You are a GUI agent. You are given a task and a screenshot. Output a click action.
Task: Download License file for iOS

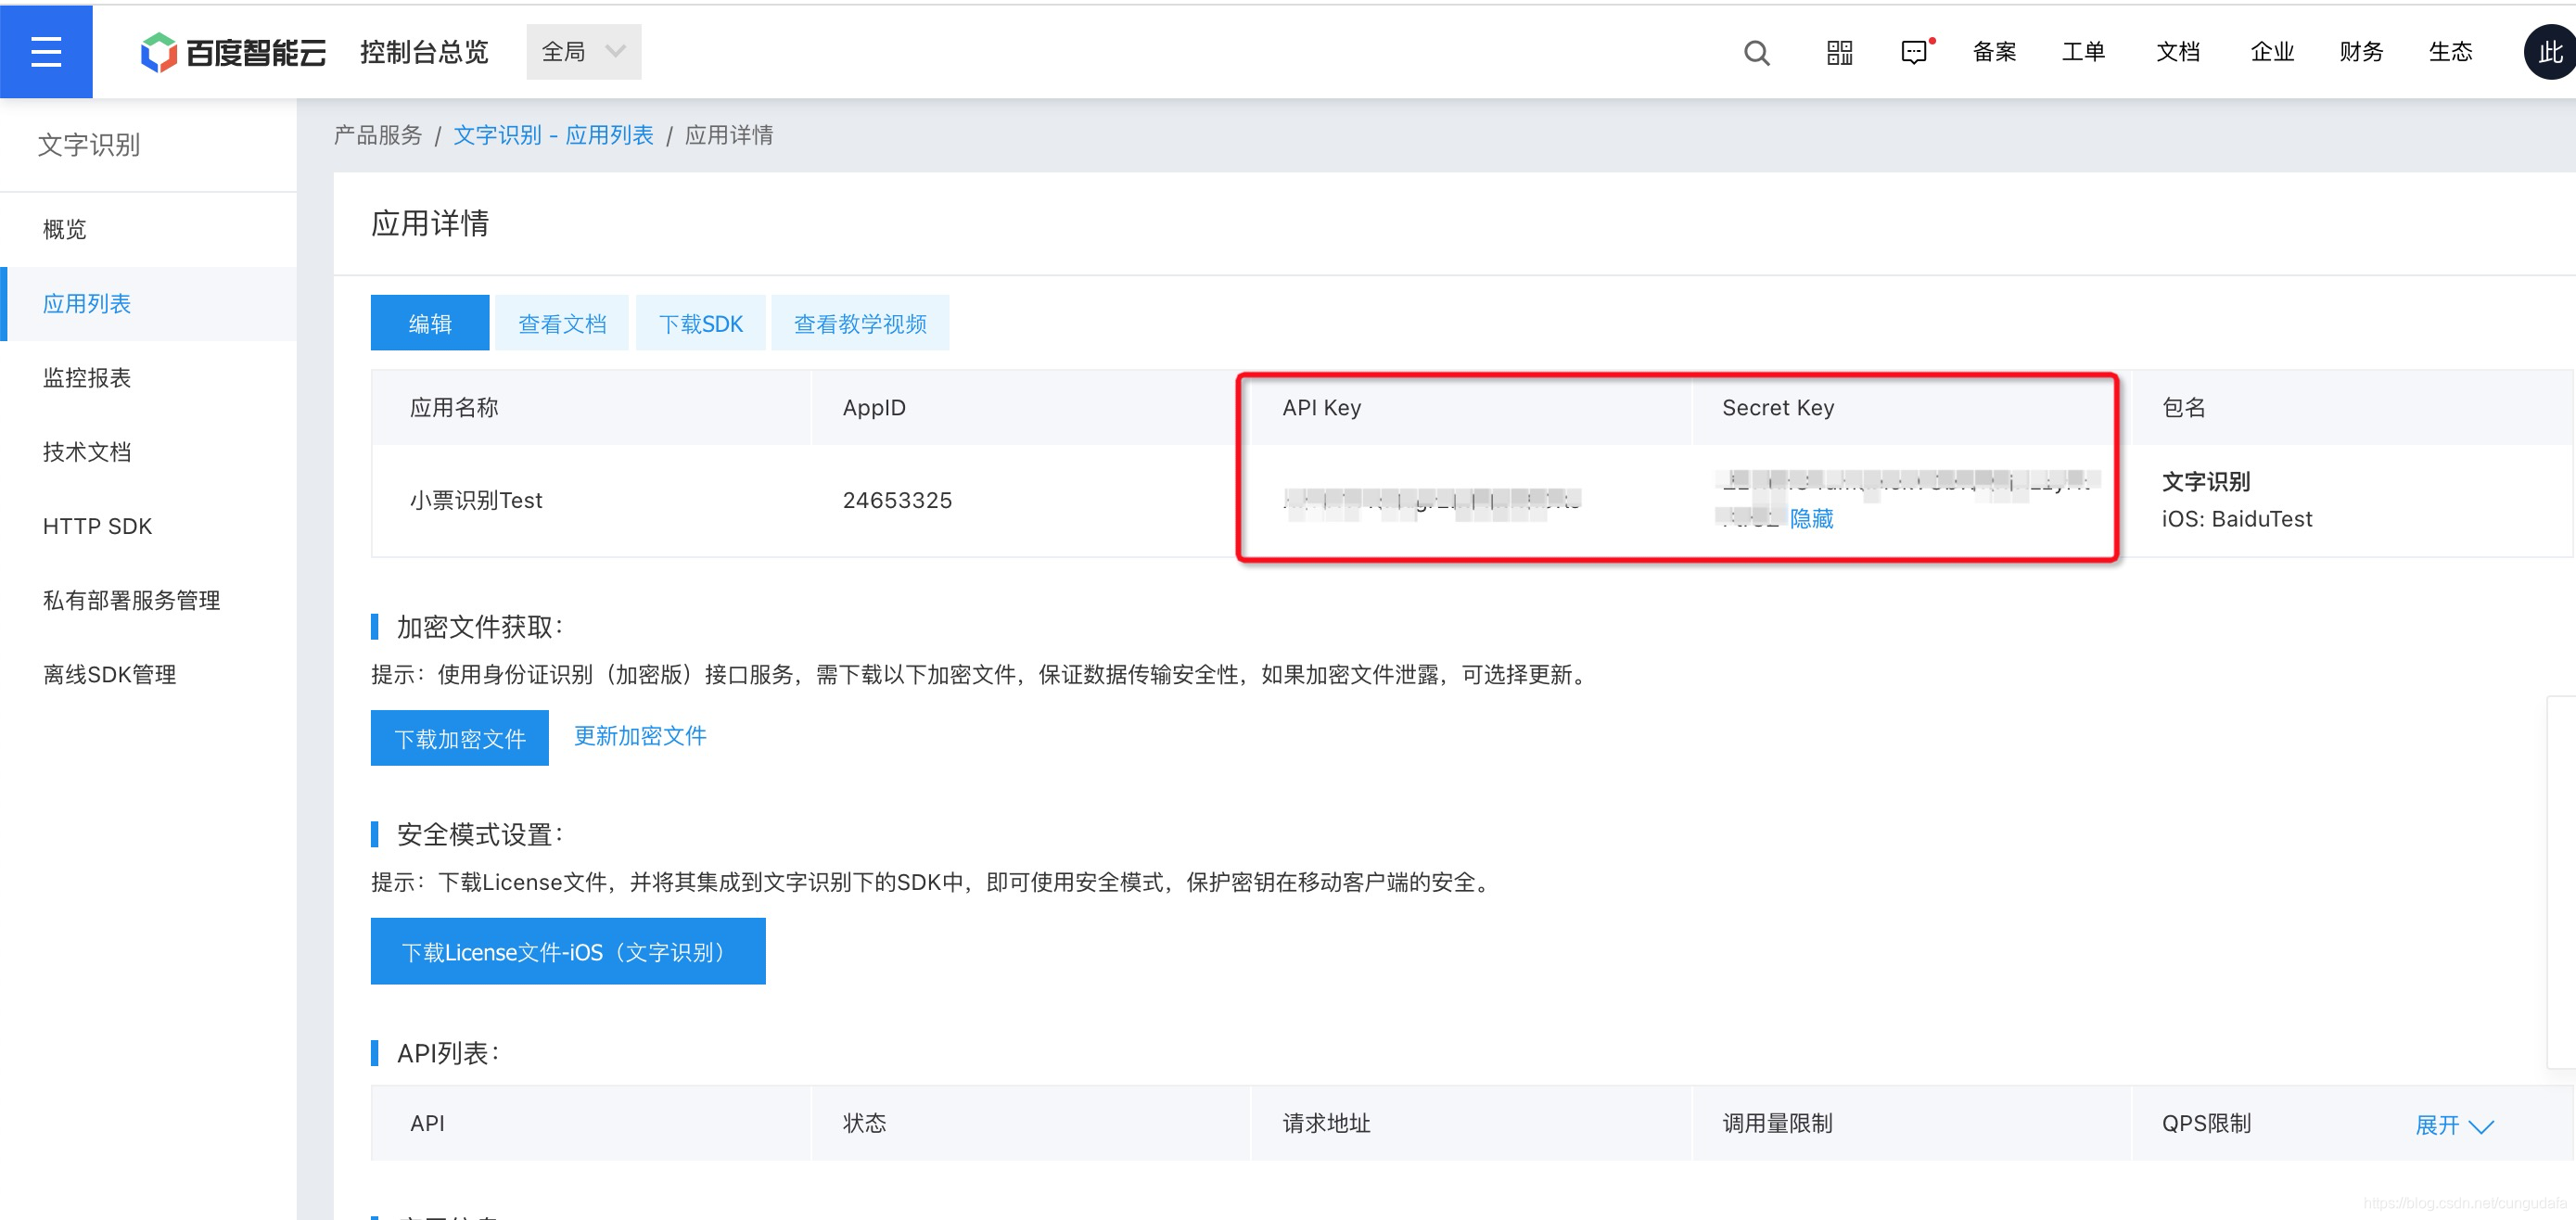coord(567,951)
